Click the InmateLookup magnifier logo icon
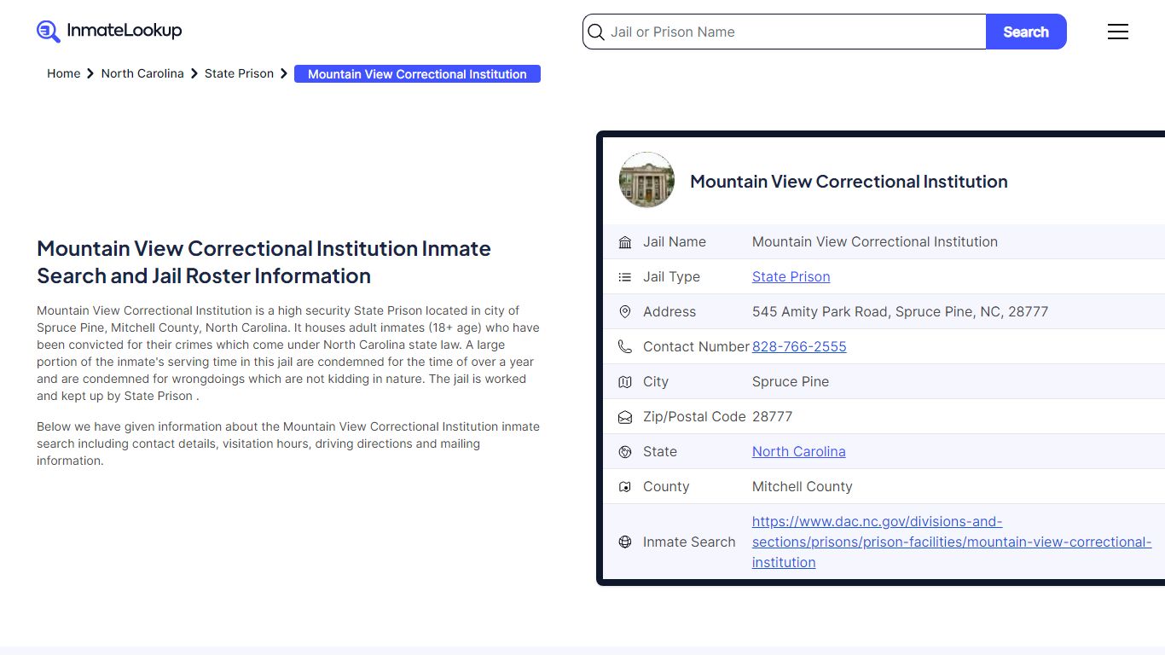This screenshot has width=1165, height=655. pos(49,32)
